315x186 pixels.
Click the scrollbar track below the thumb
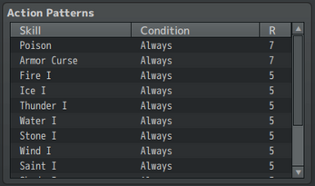(298, 146)
